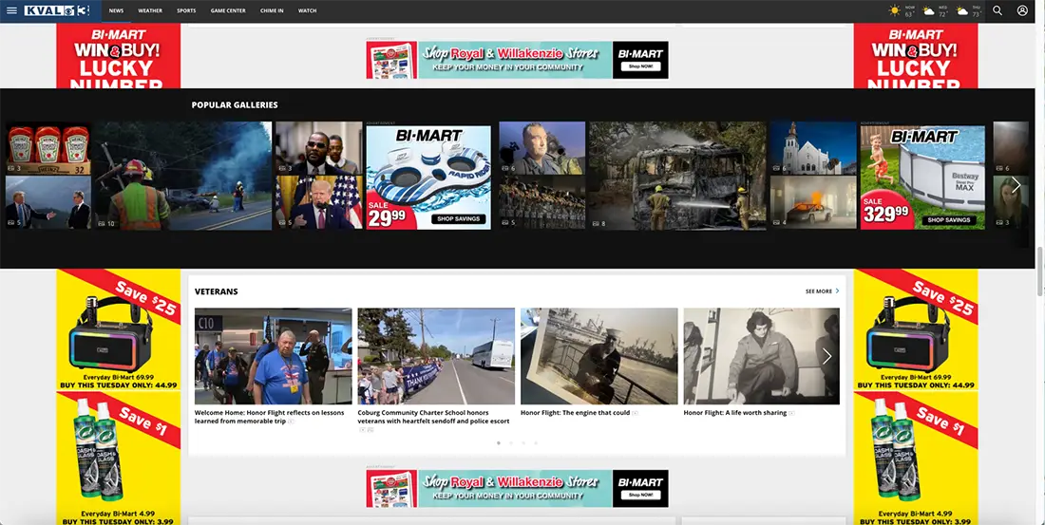The height and width of the screenshot is (525, 1045).
Task: Click right Bi-Mart Lucky Number ad
Action: pos(916,56)
